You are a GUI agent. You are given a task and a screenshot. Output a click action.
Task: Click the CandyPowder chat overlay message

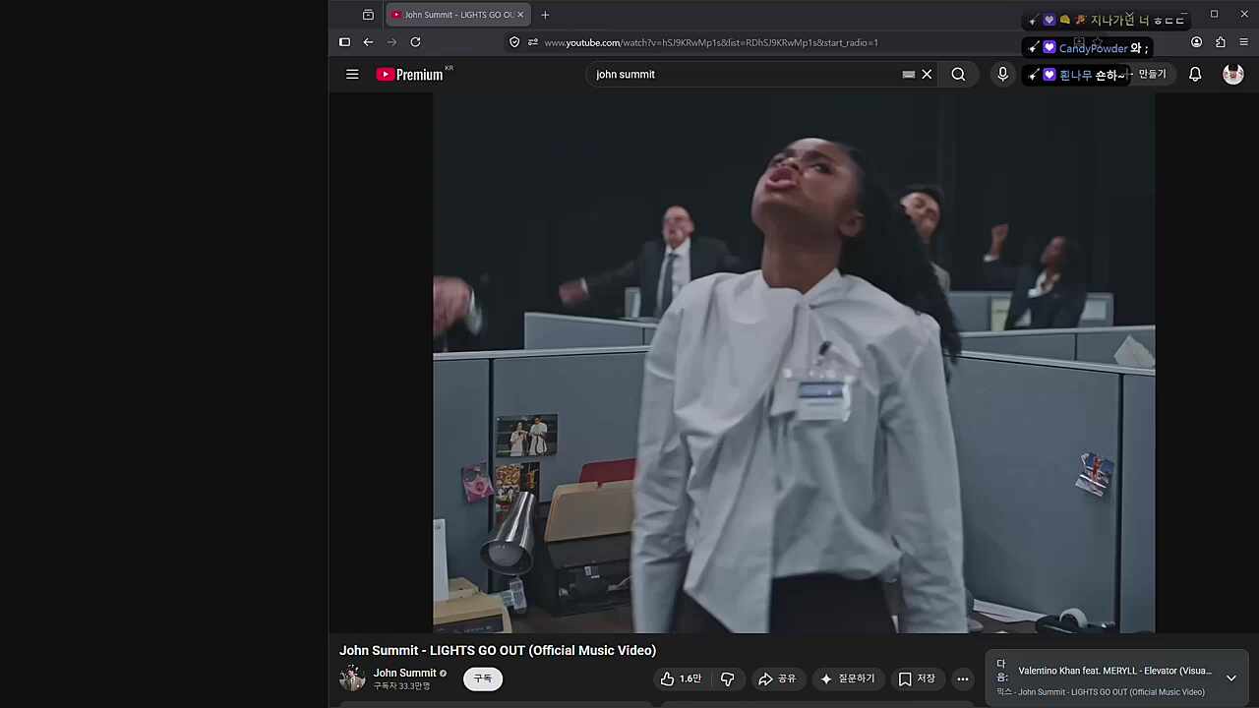(x=1087, y=48)
